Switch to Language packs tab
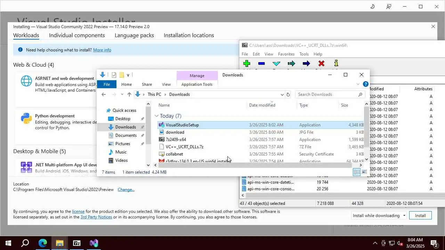 point(134,35)
